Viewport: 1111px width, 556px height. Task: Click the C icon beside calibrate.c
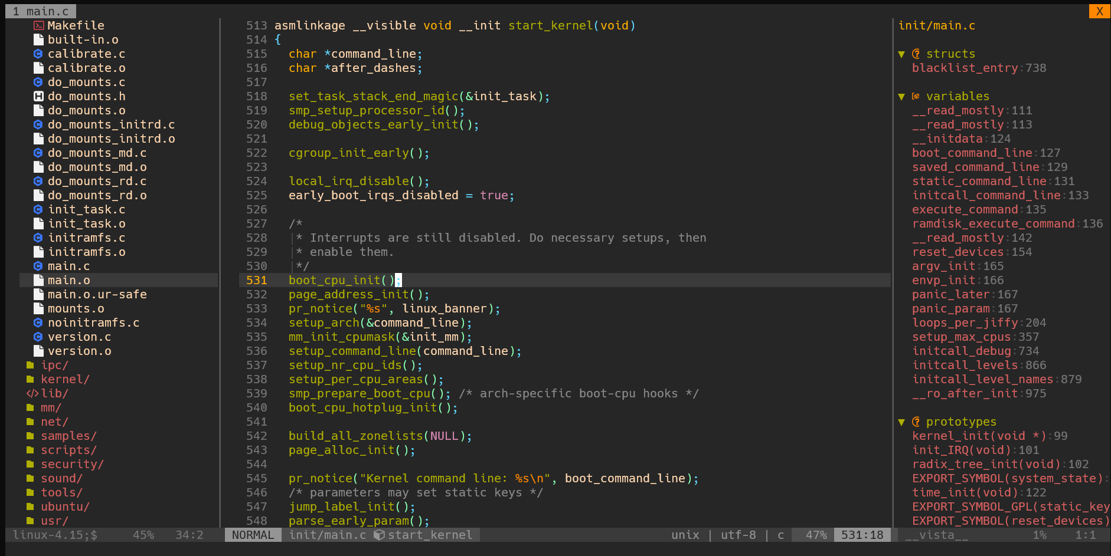38,54
